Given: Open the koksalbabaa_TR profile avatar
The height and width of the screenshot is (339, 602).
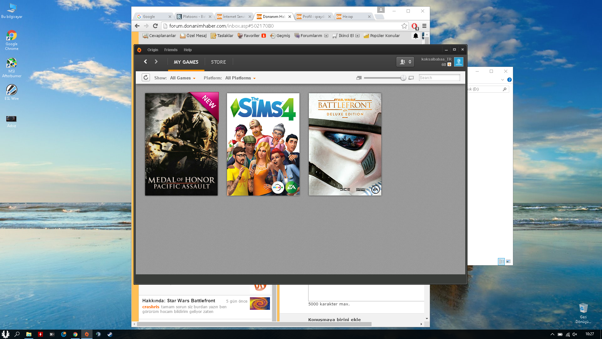Looking at the screenshot, I should (459, 62).
